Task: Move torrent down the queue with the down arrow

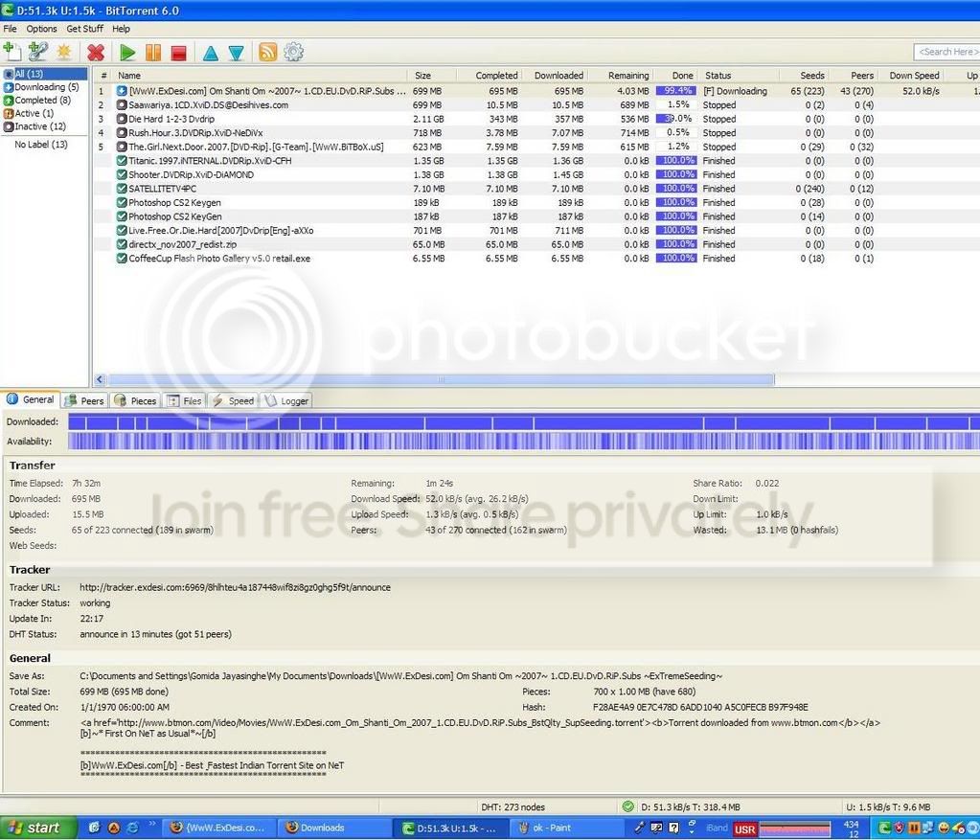Action: (236, 53)
